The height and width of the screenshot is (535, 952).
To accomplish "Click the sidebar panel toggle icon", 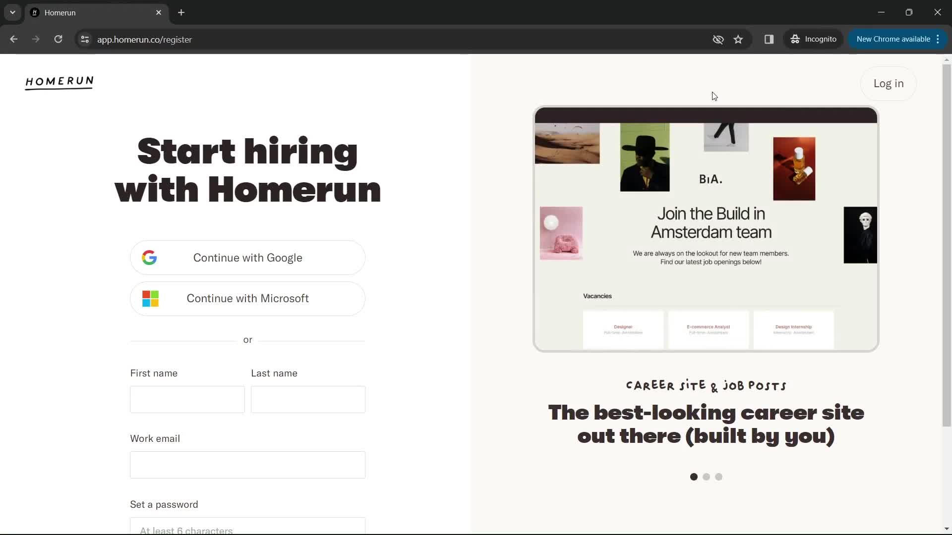I will pos(768,39).
